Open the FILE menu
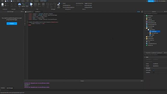The image size is (167, 94). 2,1
